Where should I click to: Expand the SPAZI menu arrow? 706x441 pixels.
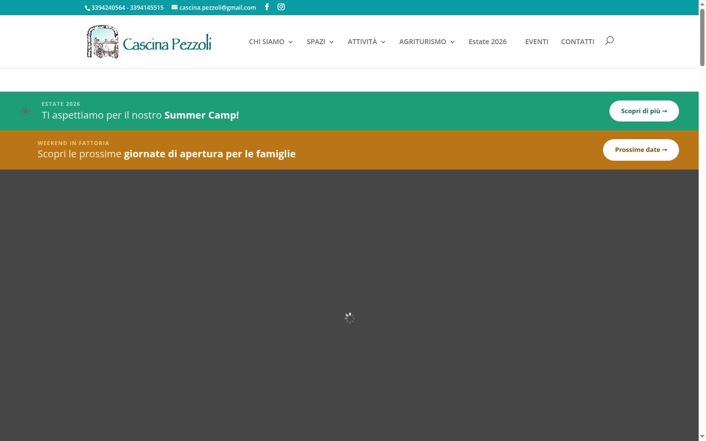coord(331,42)
